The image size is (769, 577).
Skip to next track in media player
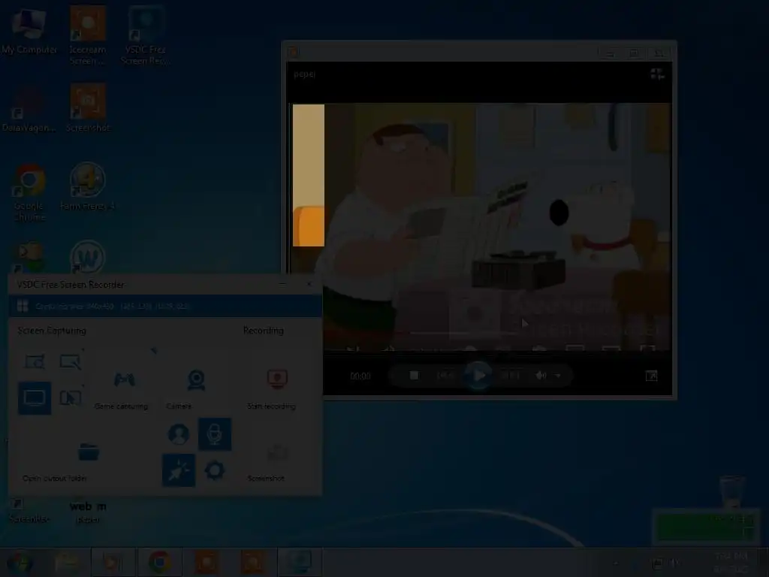(511, 376)
